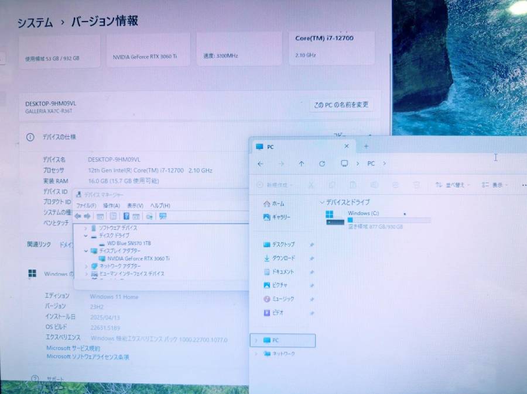
Task: Click the monitor icon in Explorer address bar
Action: 344,164
